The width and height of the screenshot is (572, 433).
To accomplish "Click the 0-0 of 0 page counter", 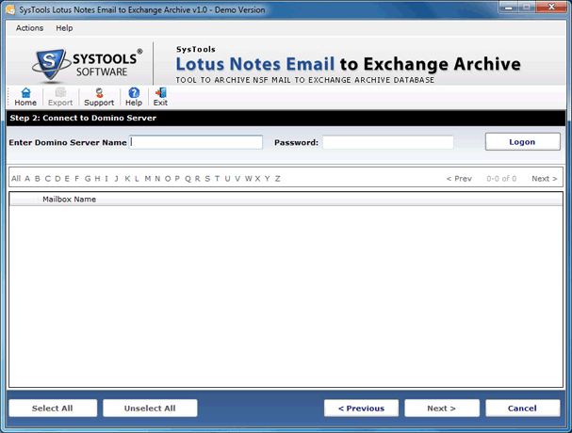I will pos(501,179).
